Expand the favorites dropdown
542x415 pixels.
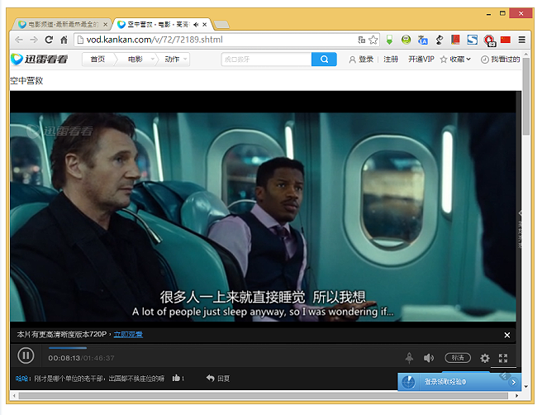coord(455,60)
